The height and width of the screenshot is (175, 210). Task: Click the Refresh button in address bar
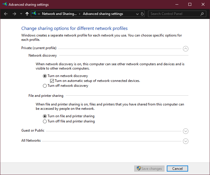pos(142,14)
